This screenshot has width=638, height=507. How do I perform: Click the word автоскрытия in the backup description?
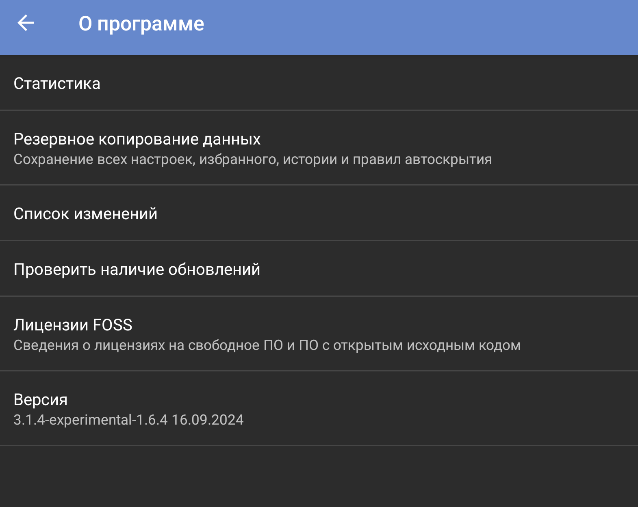pyautogui.click(x=448, y=160)
